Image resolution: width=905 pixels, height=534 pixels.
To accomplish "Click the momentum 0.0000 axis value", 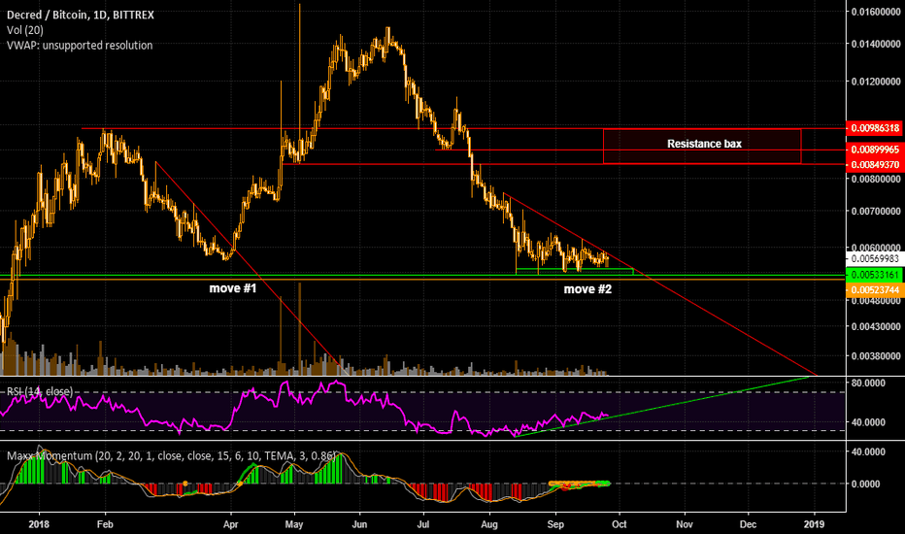I will point(866,484).
